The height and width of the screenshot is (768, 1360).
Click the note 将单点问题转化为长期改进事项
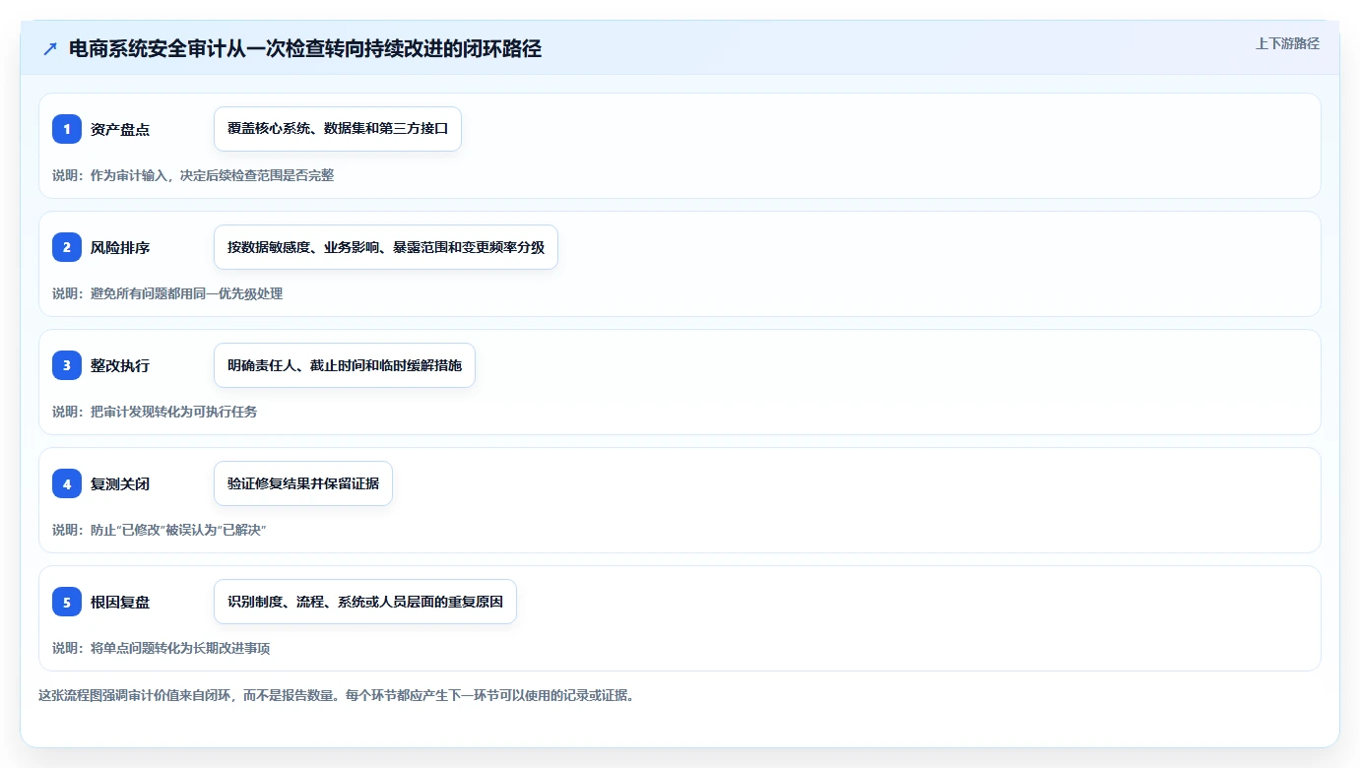pos(162,648)
